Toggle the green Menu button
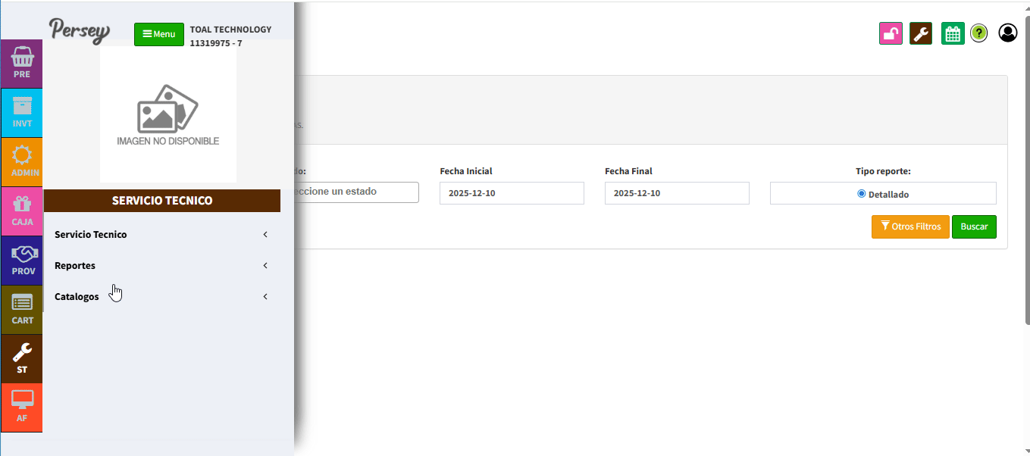Screen dimensions: 1030x456 159,34
